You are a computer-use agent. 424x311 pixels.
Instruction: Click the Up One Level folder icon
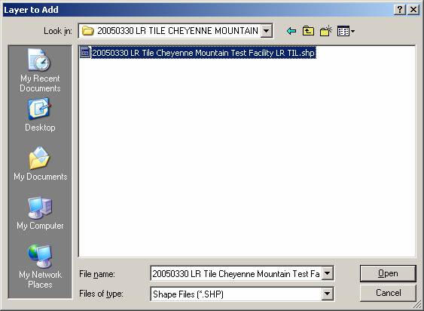(308, 31)
